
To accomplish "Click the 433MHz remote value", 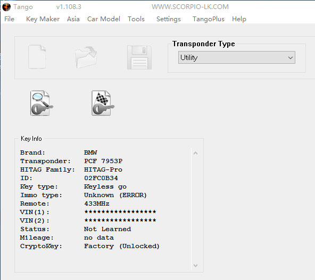I will 97,204.
